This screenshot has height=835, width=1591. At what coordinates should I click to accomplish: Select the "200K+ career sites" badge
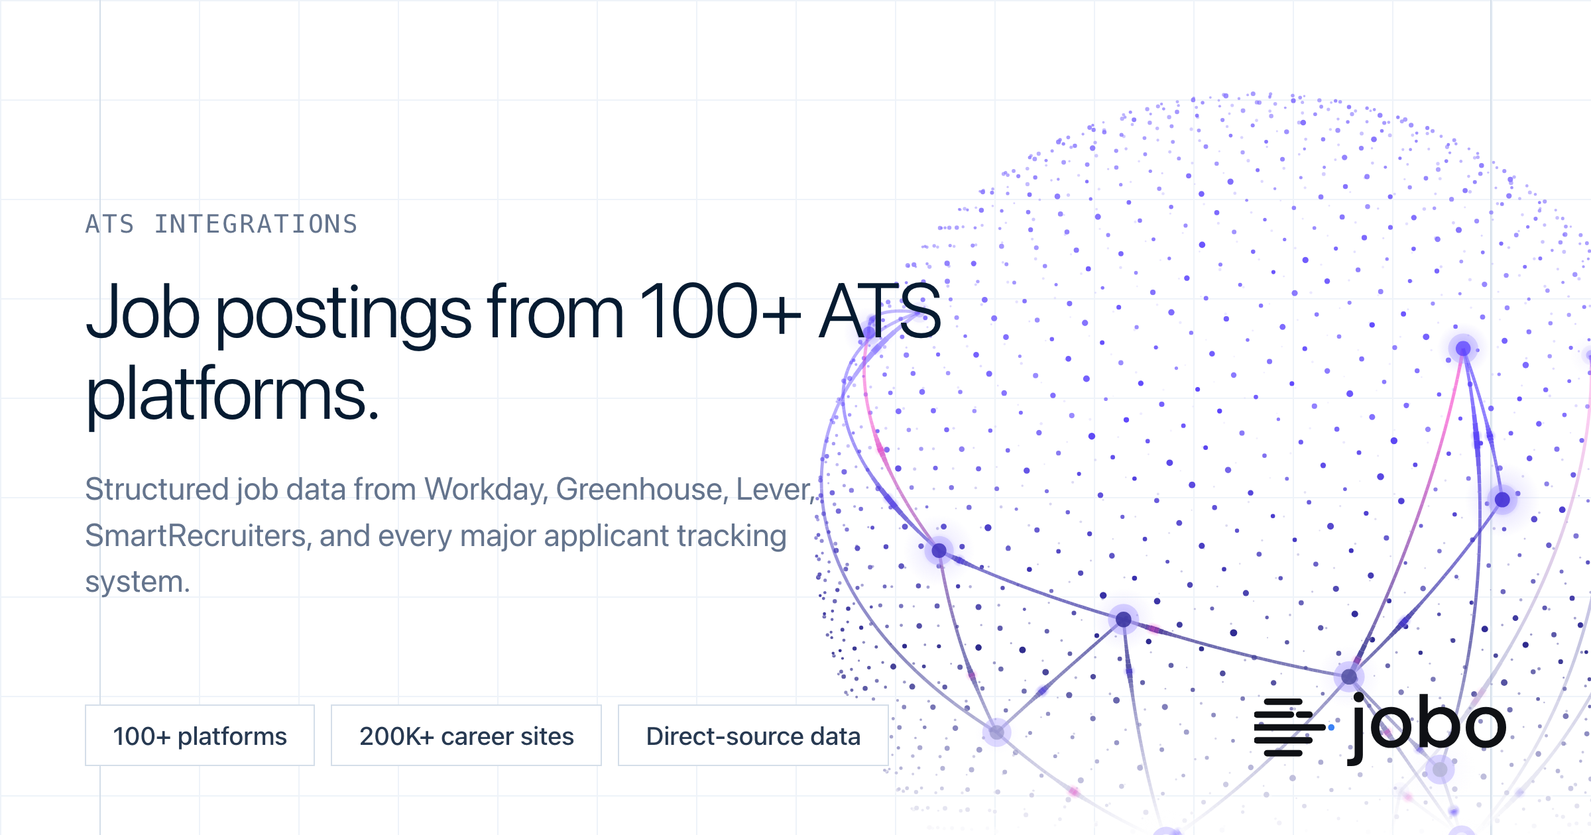click(466, 736)
